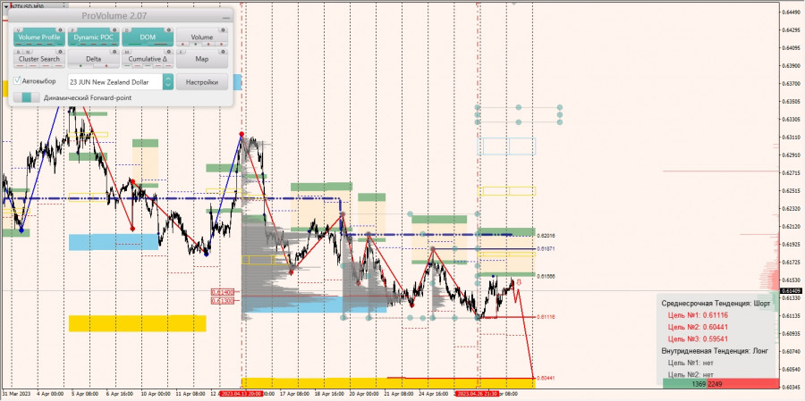Click Цель №3: 0.59541 in info panel
Screen dimensions: 805x401
point(698,339)
